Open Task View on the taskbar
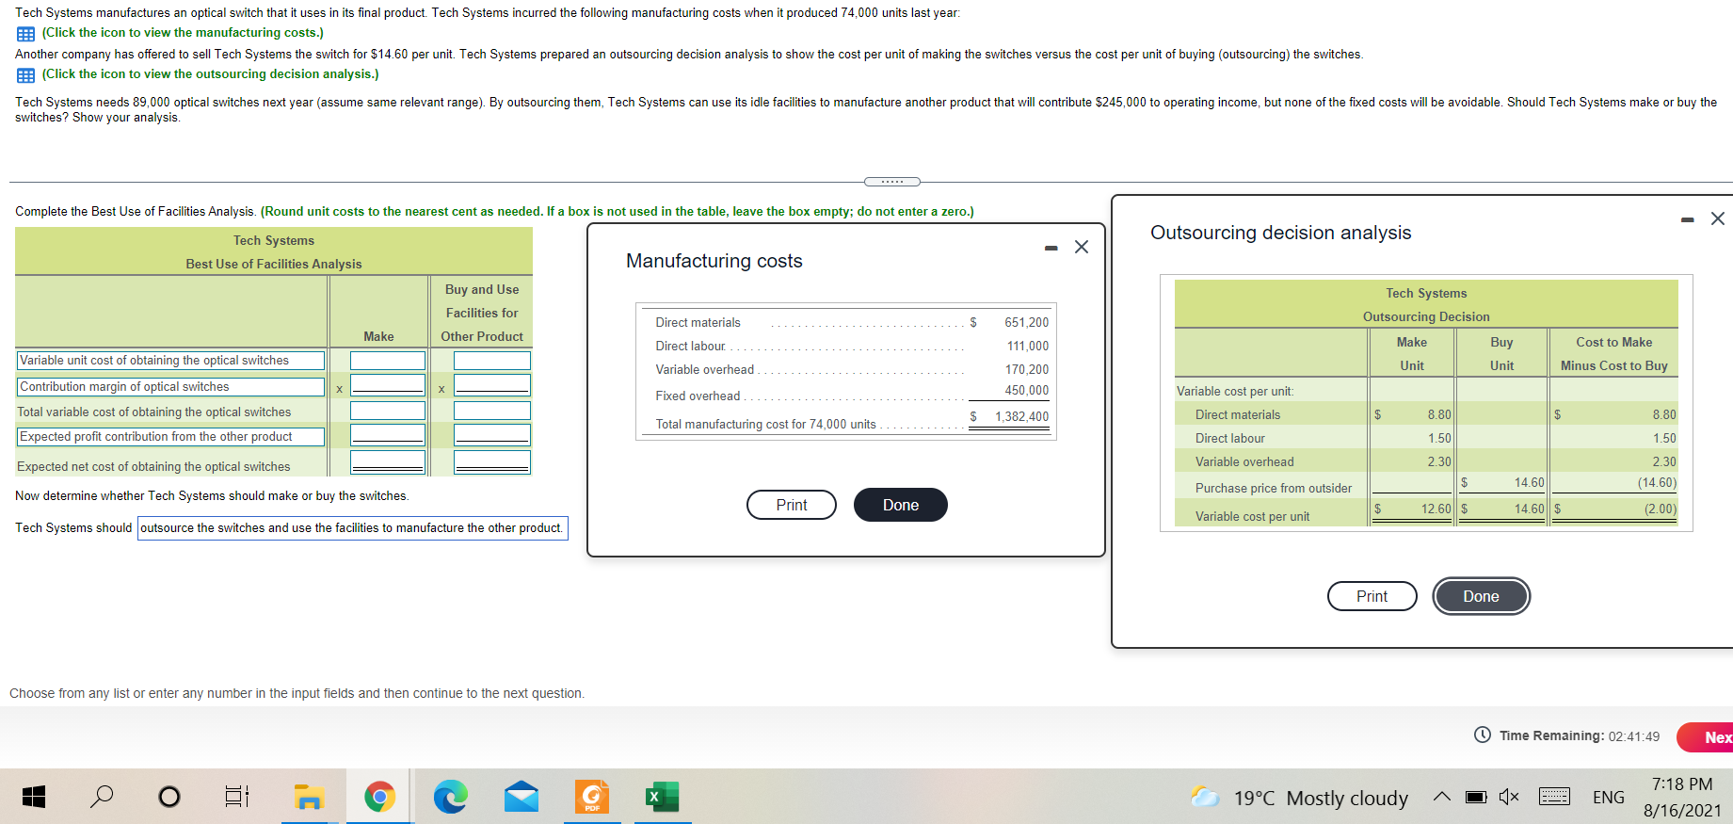1733x824 pixels. click(237, 797)
